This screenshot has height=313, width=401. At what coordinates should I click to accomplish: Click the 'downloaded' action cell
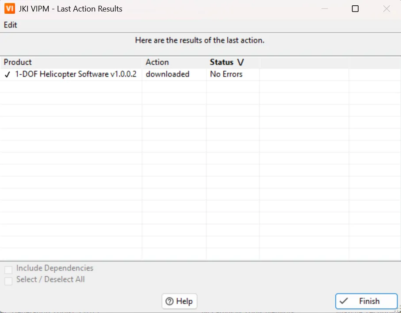tap(168, 74)
